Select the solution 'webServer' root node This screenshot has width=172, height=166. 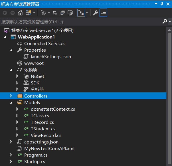click(x=42, y=31)
